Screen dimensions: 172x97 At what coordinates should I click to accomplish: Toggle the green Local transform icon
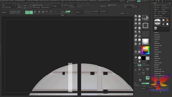coord(148,78)
